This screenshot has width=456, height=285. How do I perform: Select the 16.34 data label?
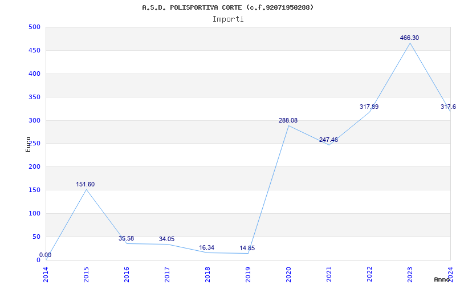pos(206,248)
